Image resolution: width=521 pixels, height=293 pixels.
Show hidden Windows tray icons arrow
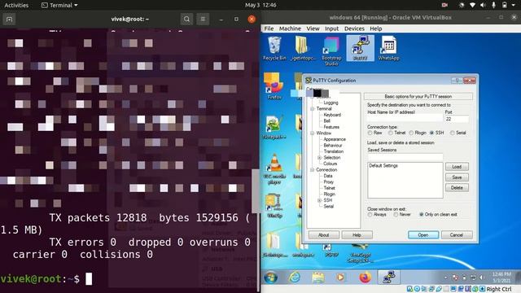446,278
